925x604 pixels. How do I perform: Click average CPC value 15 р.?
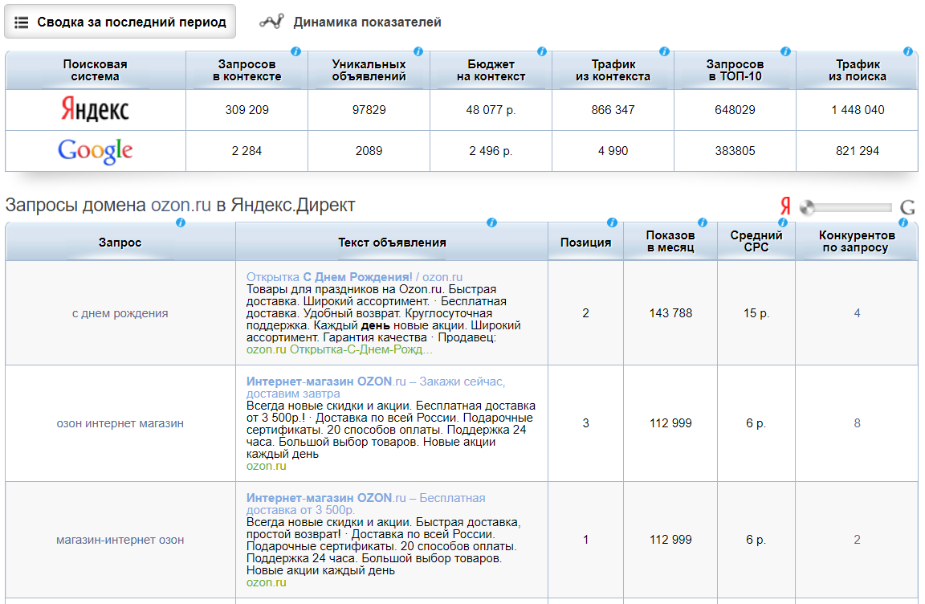pyautogui.click(x=756, y=313)
